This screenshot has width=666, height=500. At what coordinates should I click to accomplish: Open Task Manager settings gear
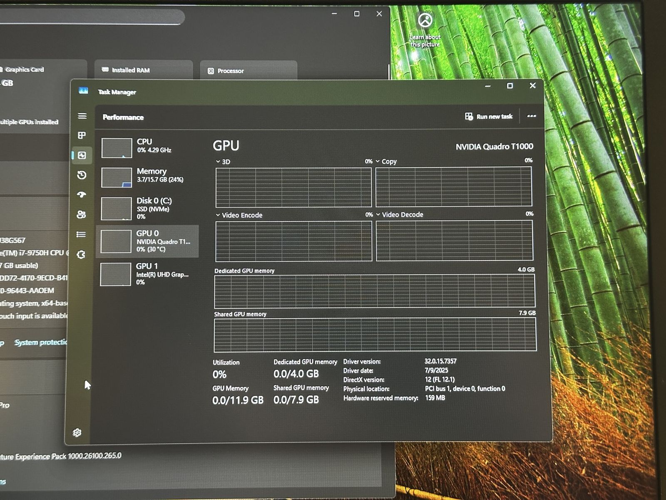pyautogui.click(x=77, y=433)
